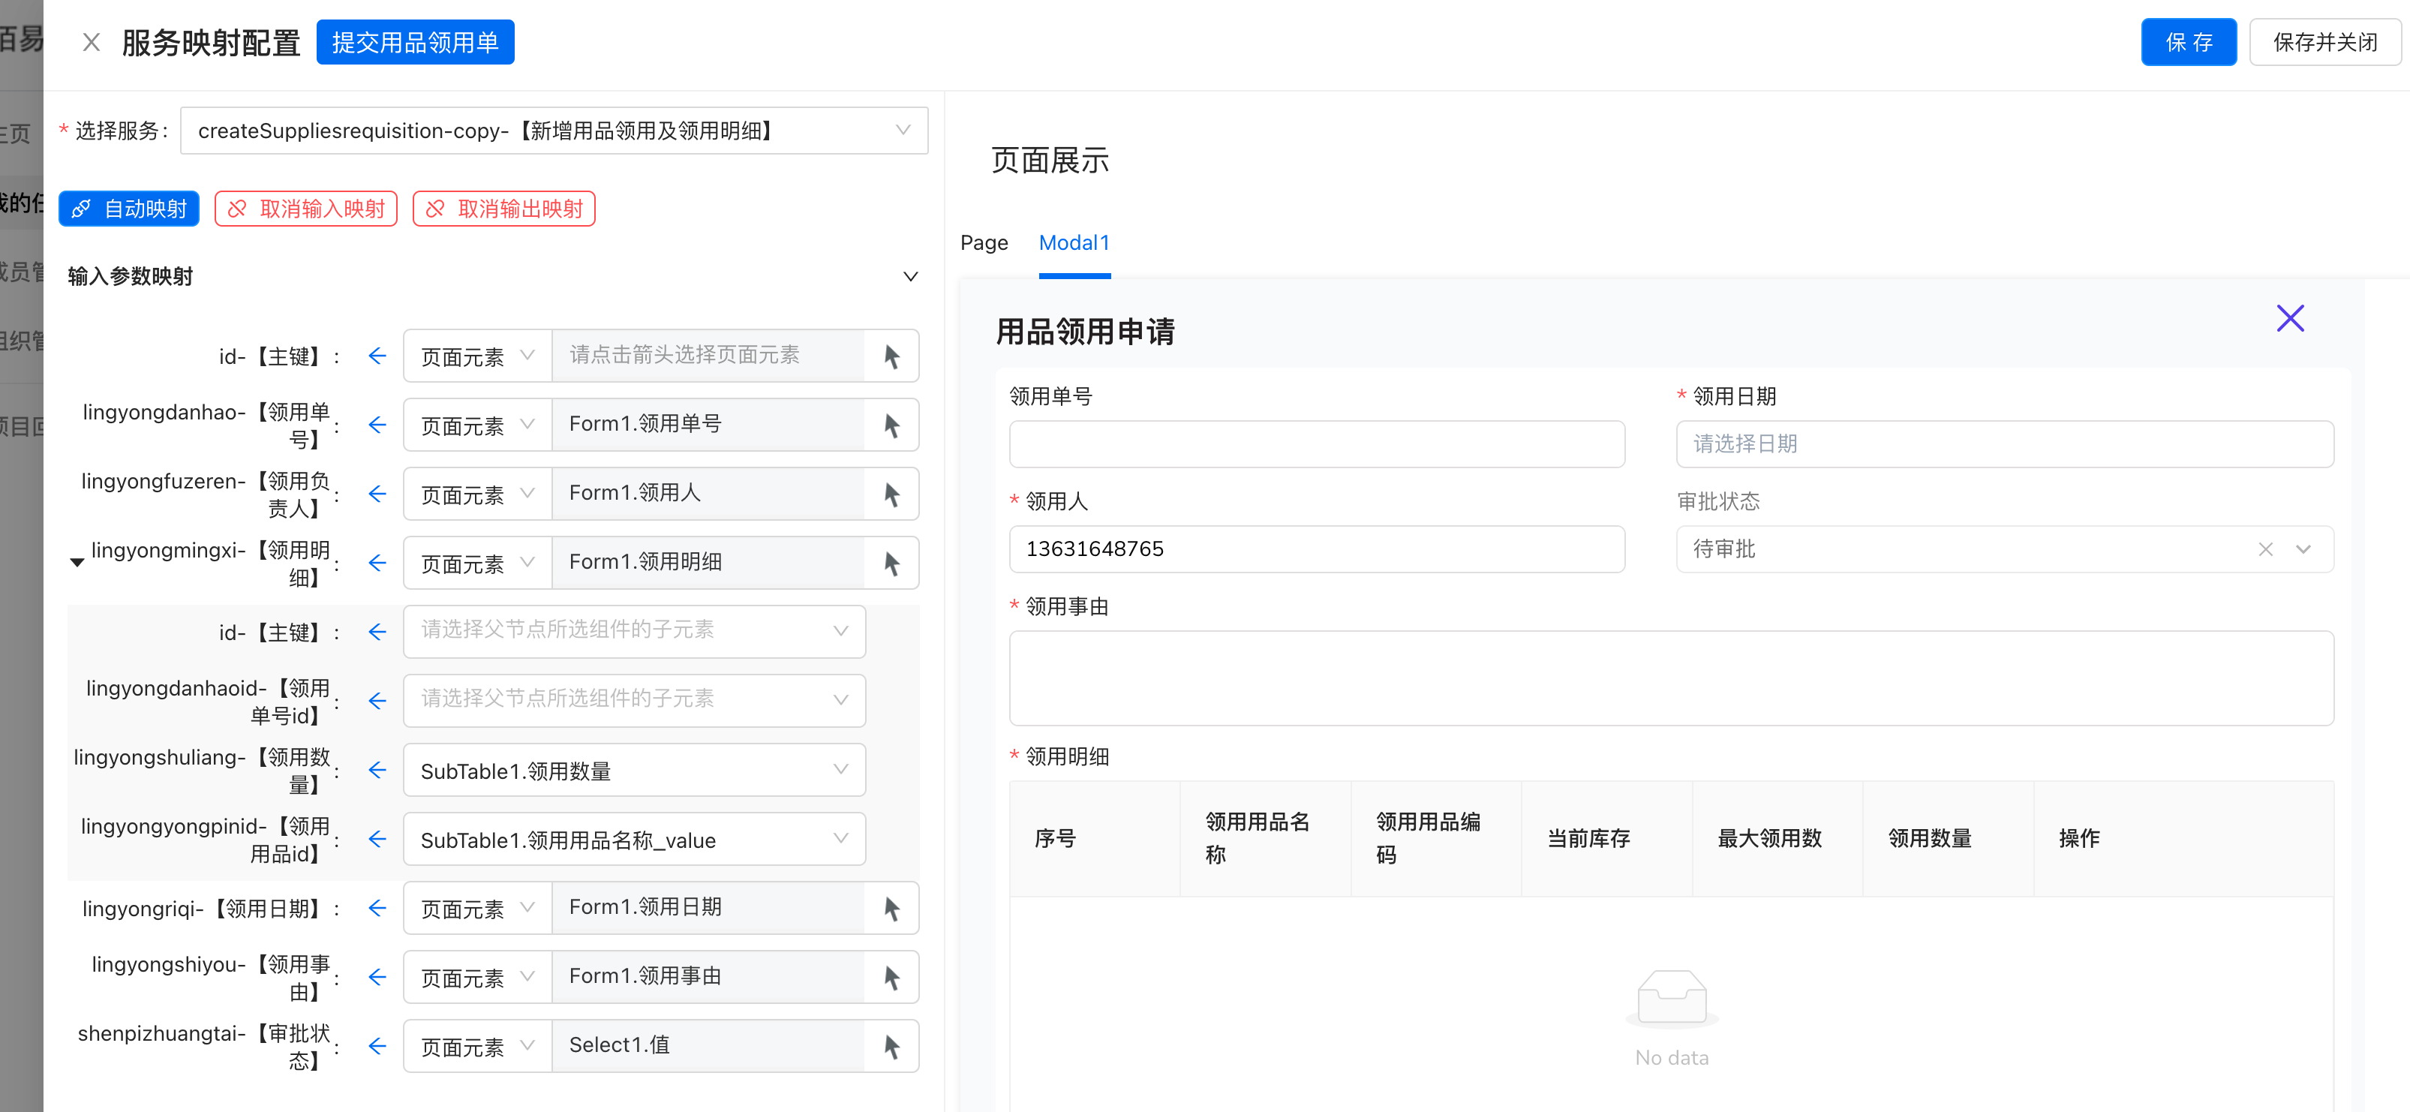Close the 用品领用申请 modal preview

2290,319
